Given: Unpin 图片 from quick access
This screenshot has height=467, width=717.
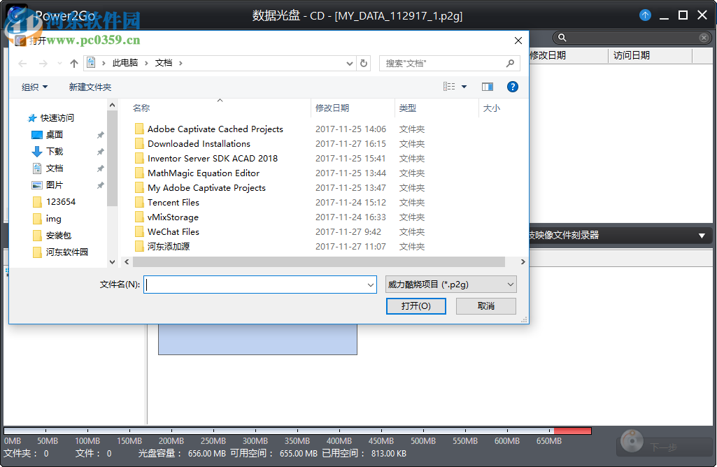Looking at the screenshot, I should (x=101, y=185).
